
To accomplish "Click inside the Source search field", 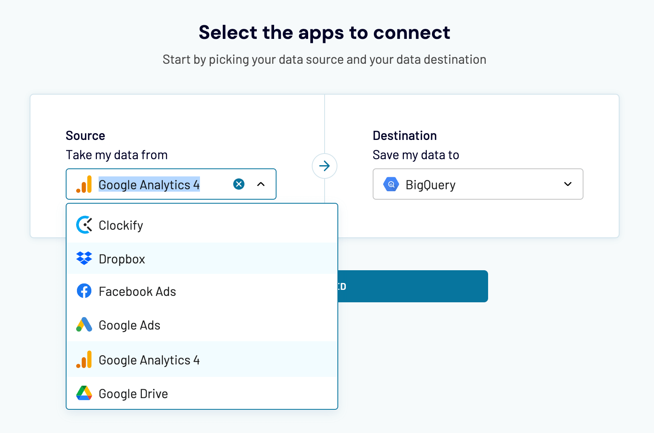I will point(160,184).
